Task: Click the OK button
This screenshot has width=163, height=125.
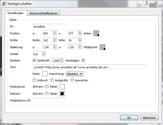Action: tap(129, 117)
